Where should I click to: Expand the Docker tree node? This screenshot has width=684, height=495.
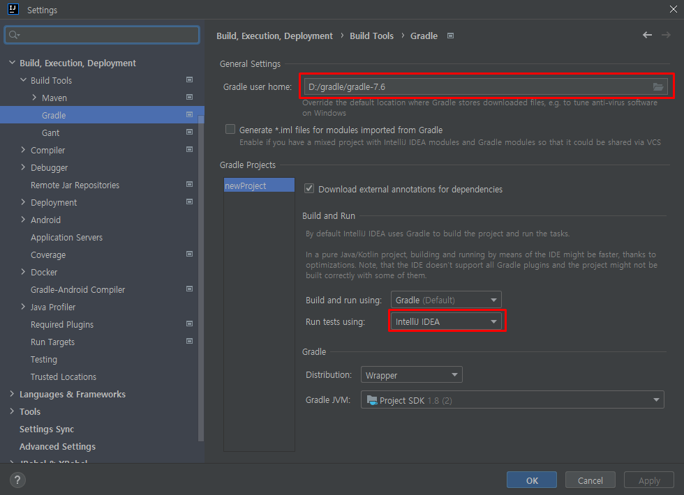tap(24, 272)
